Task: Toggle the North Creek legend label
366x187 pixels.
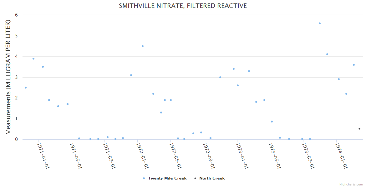Action: (212, 178)
